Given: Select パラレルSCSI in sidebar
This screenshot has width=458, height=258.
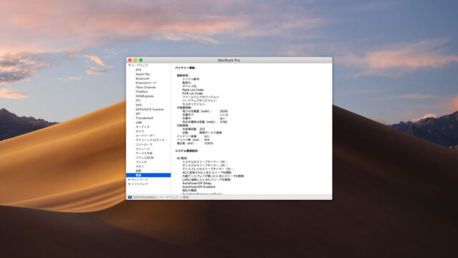Looking at the screenshot, I should (145, 158).
